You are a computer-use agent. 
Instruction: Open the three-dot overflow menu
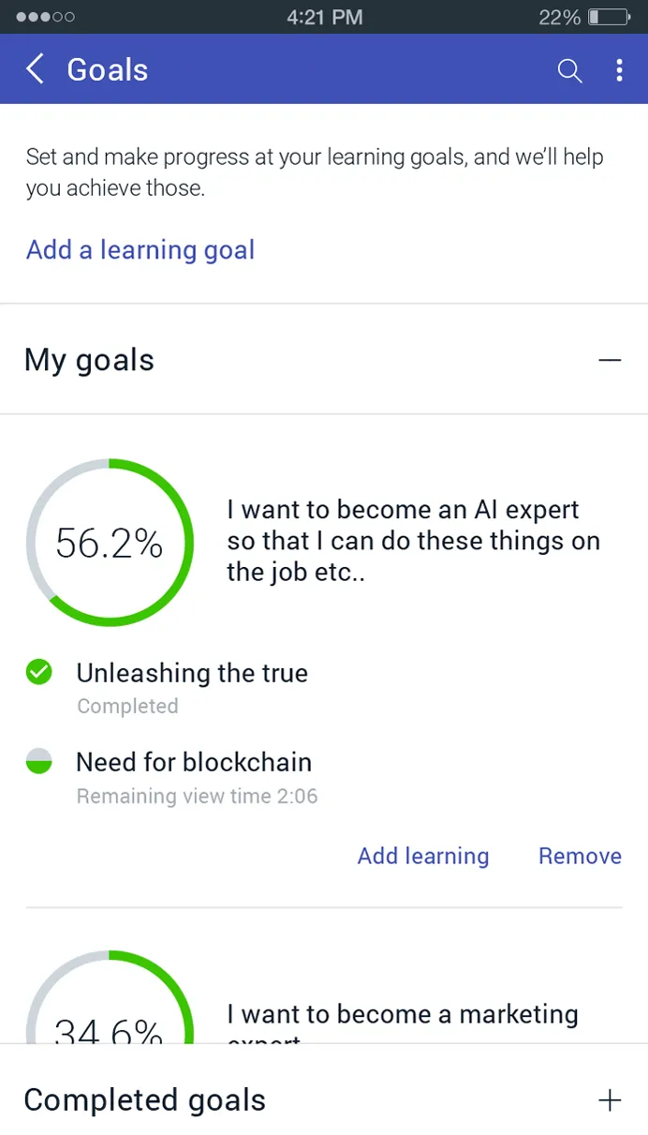pyautogui.click(x=619, y=70)
